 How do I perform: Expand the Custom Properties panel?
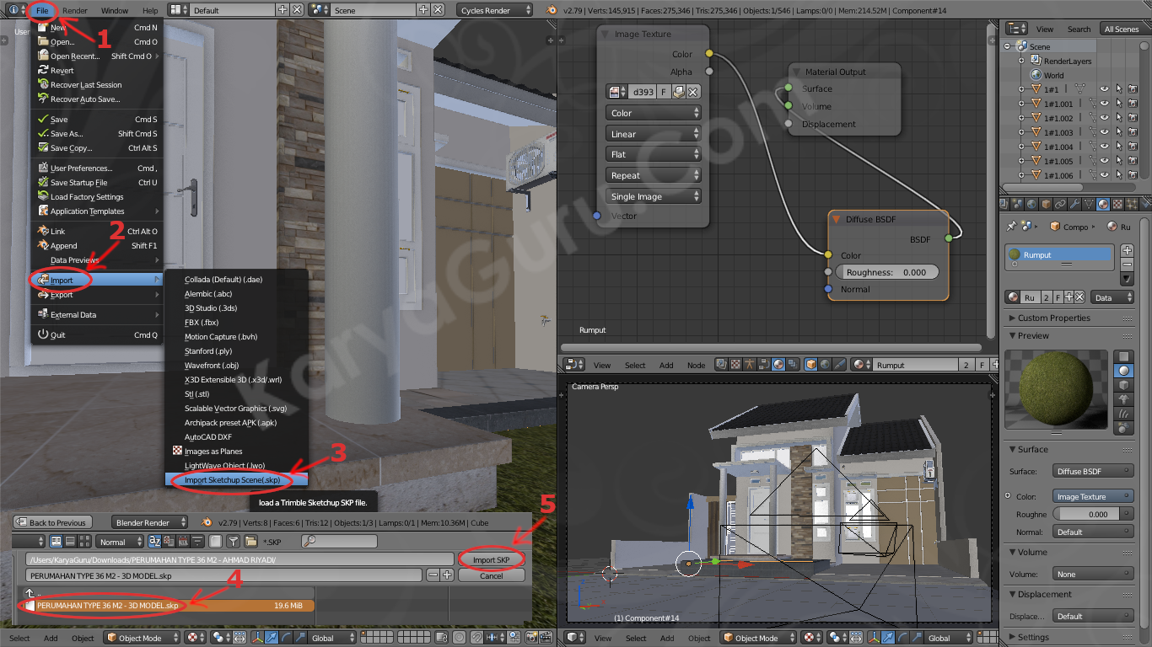[x=1053, y=318]
